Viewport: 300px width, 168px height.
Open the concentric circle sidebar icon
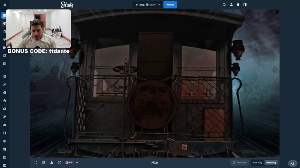click(4, 141)
